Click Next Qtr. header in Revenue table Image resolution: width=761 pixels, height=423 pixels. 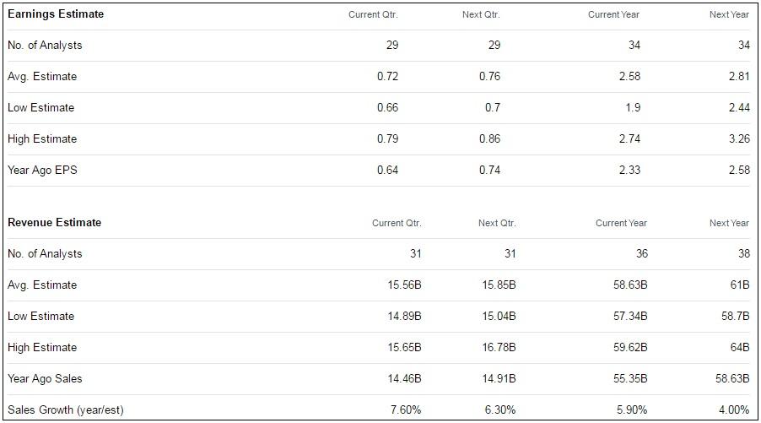[x=497, y=223]
